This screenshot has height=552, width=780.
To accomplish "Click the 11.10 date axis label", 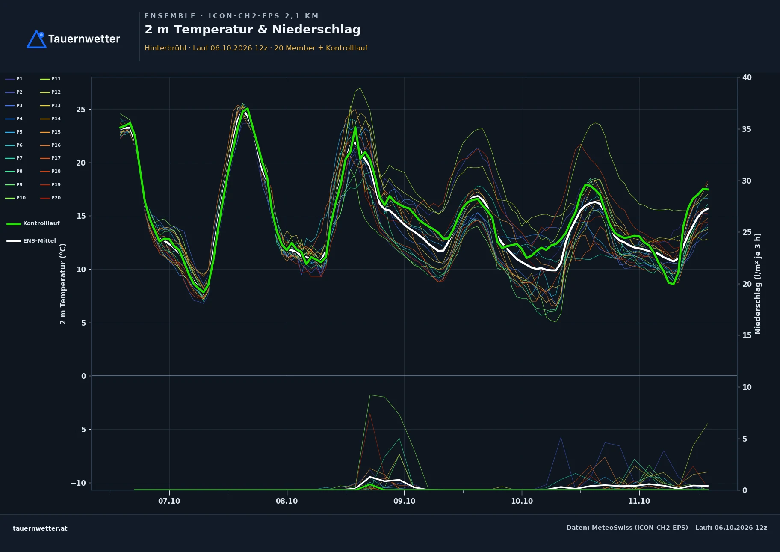I will pyautogui.click(x=639, y=501).
